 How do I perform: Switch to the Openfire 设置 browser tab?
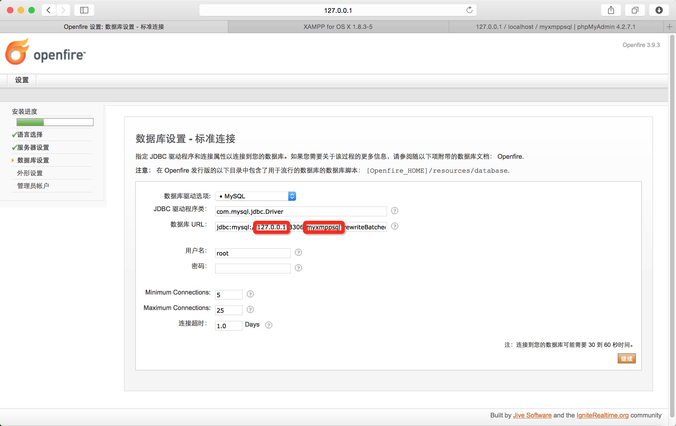tap(114, 27)
